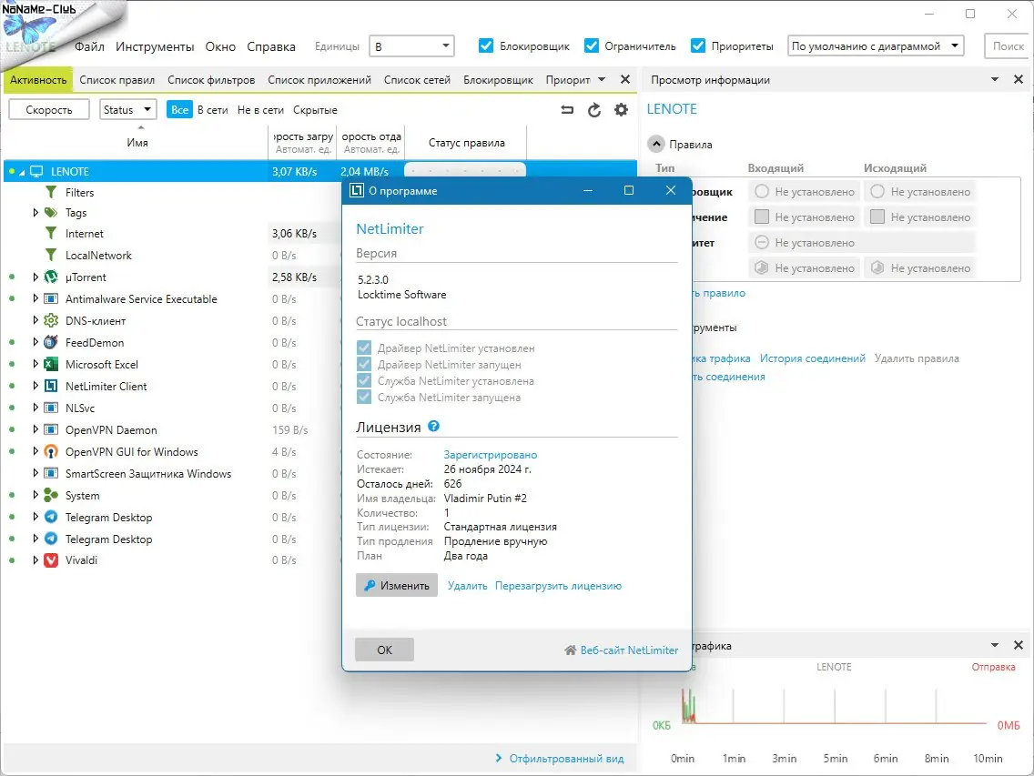Click the Скорость button
This screenshot has height=776, width=1034.
tap(49, 109)
